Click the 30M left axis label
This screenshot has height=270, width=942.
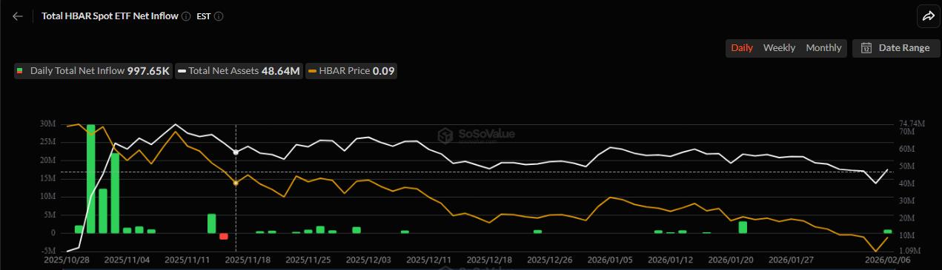[47, 124]
